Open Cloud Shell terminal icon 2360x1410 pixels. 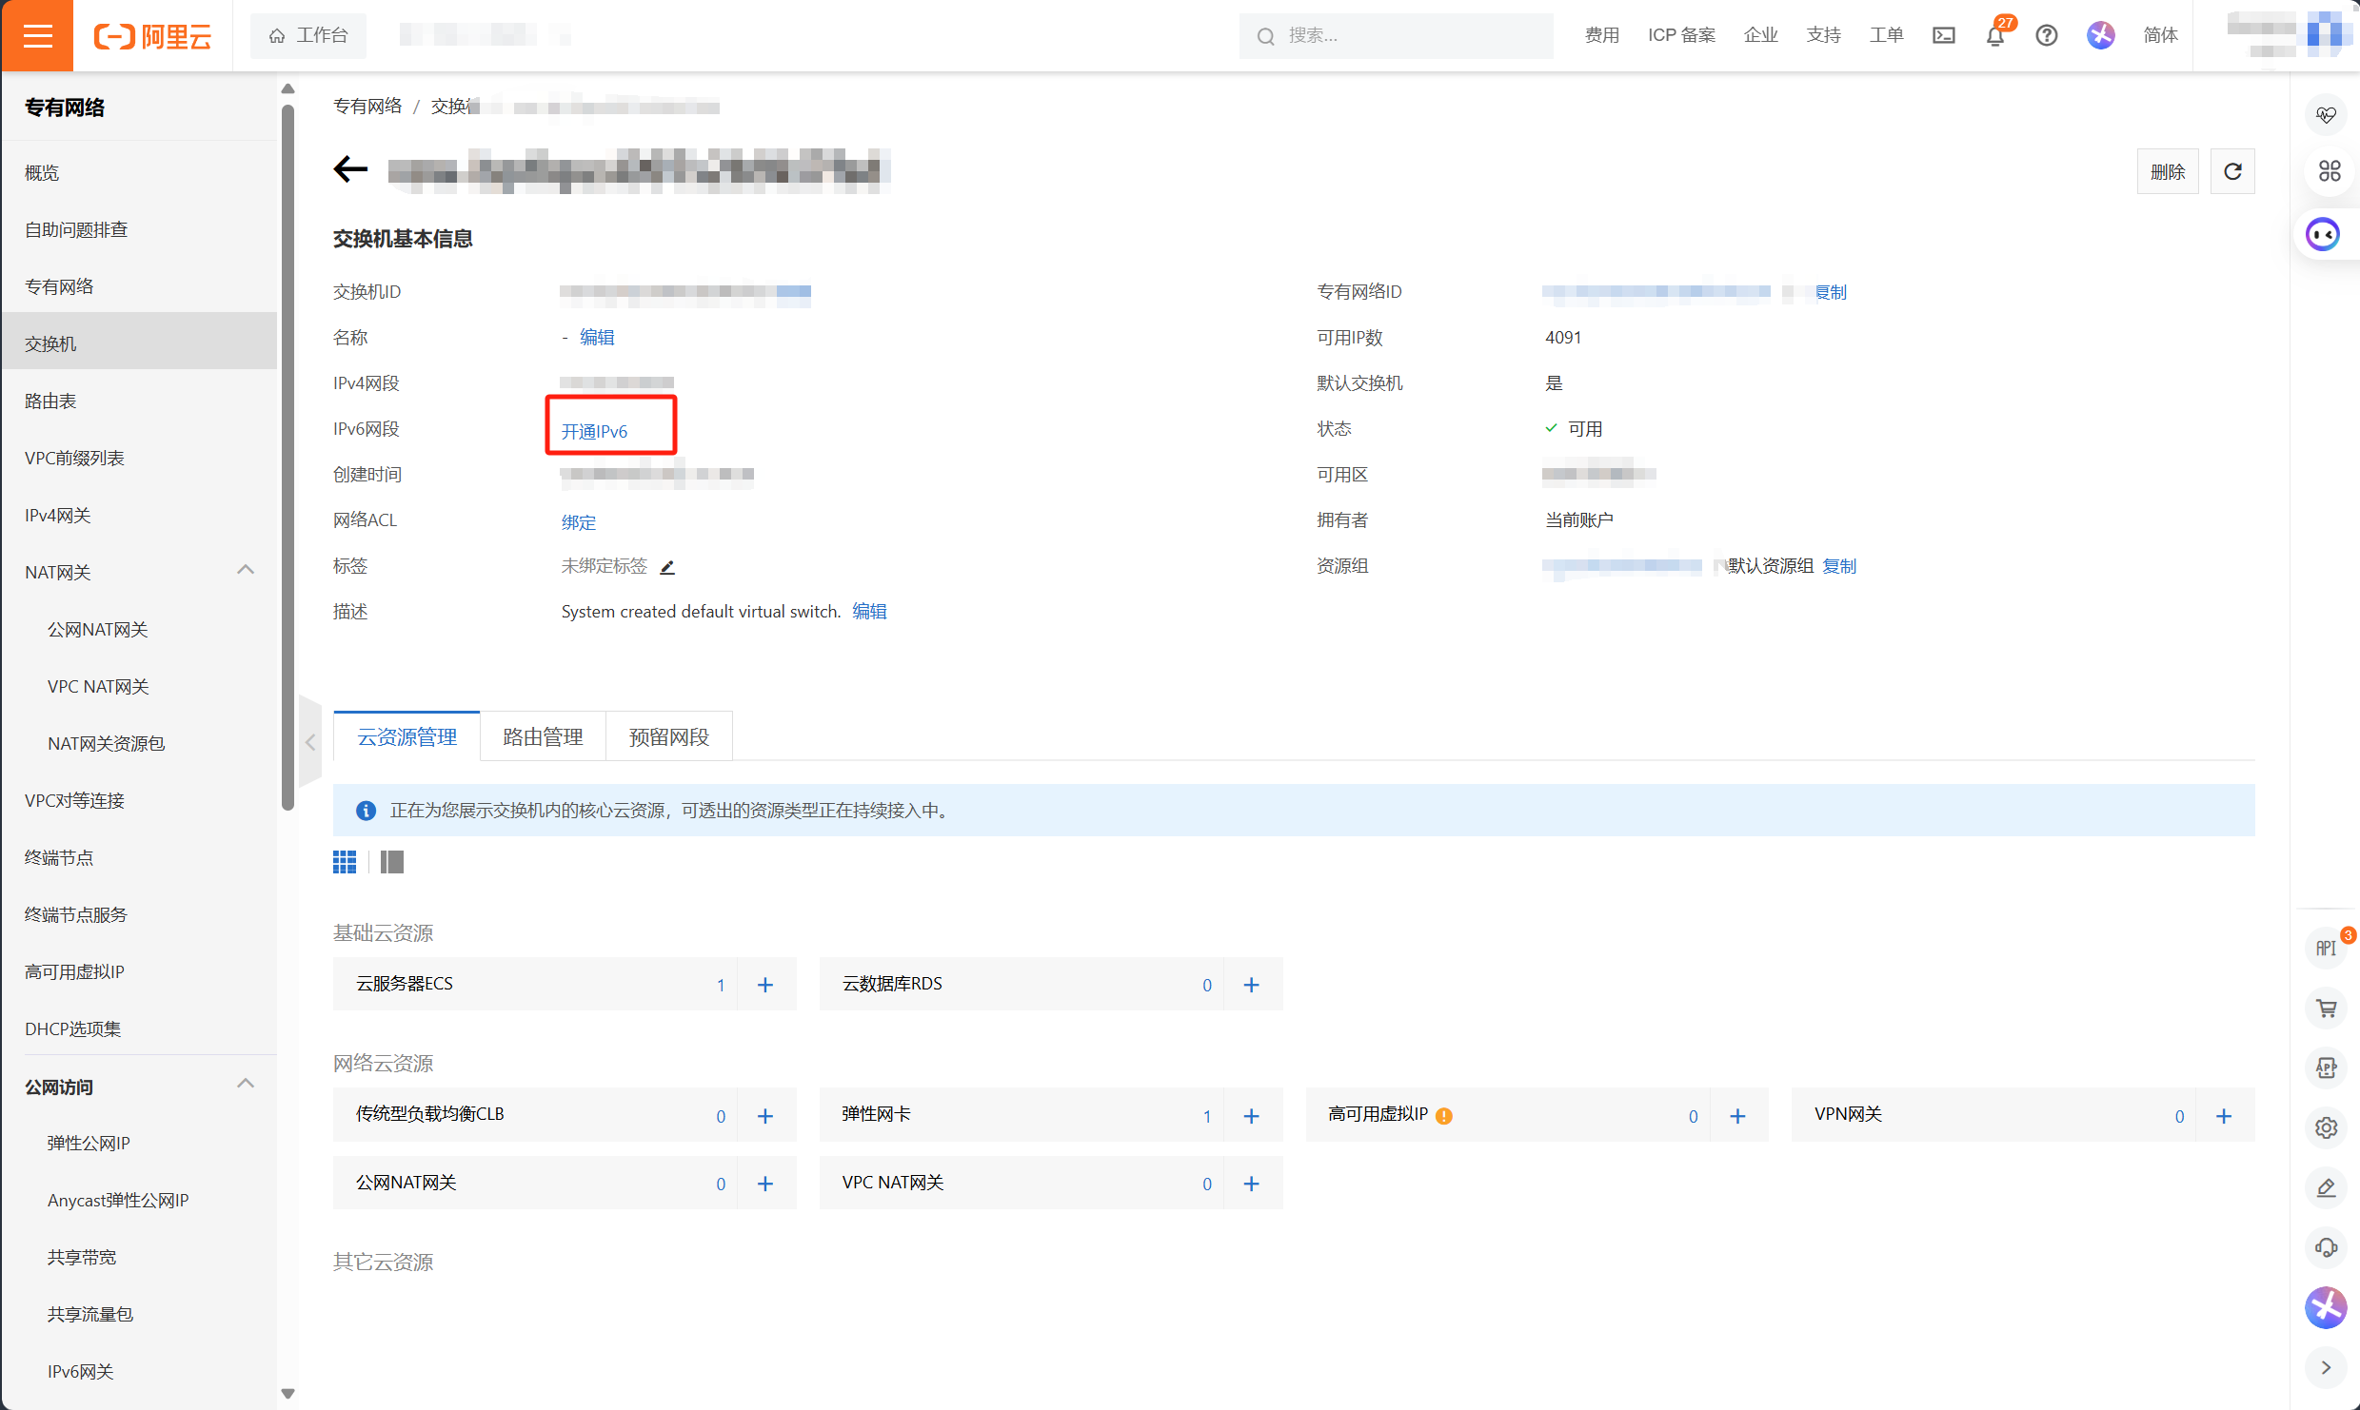[x=1943, y=36]
